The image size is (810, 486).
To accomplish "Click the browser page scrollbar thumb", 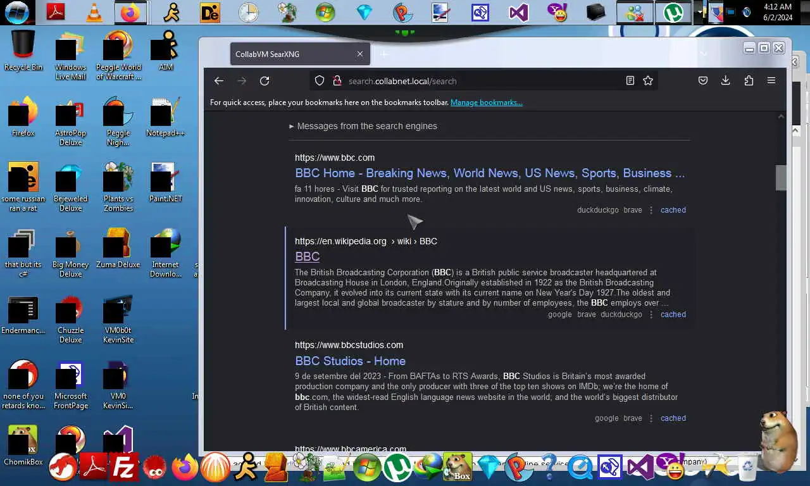I will tap(781, 177).
